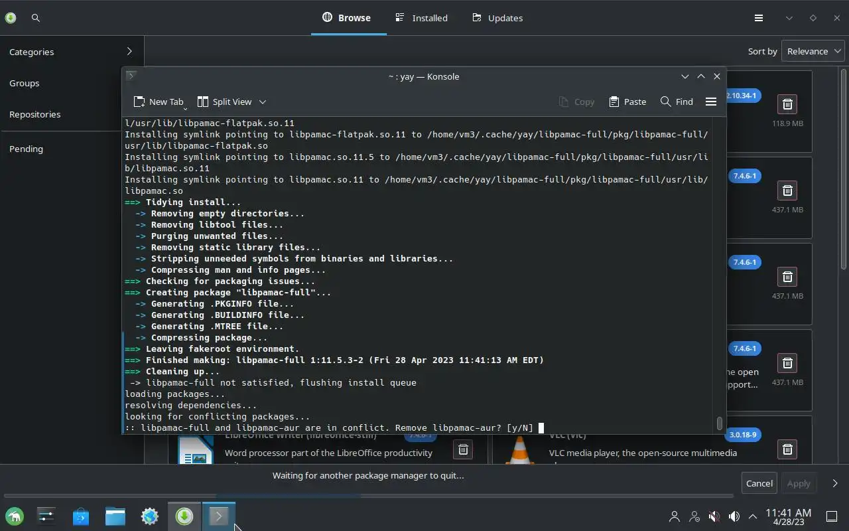Click the muted speaker tray icon
The height and width of the screenshot is (531, 849).
pos(714,516)
